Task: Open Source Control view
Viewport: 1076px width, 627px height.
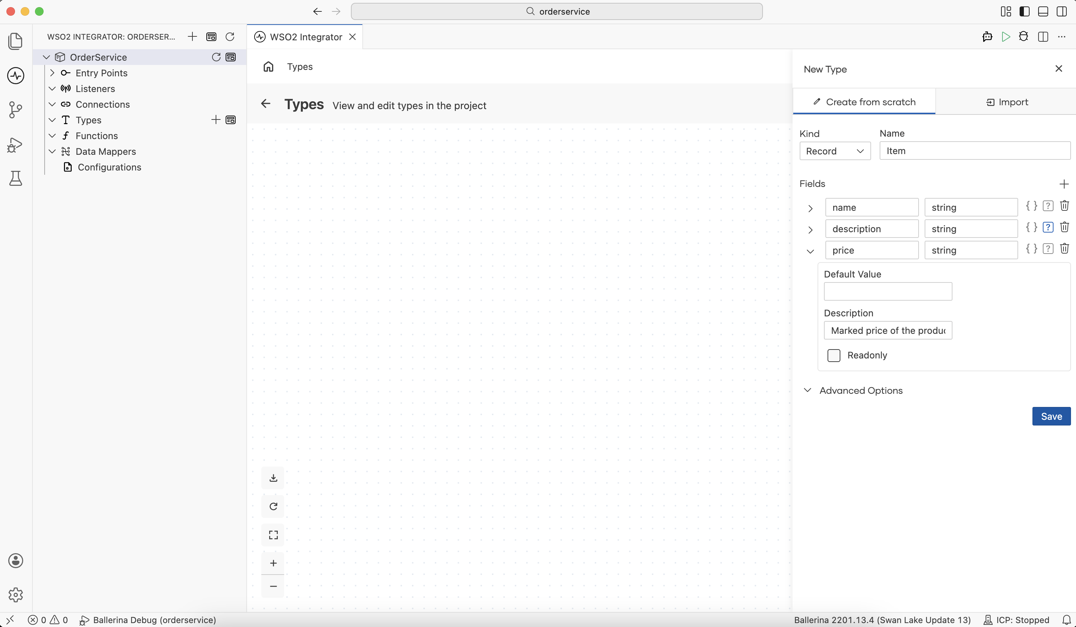Action: pos(16,109)
